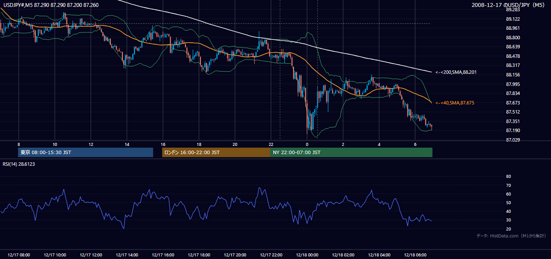Click hour label 22 on chart axis
This screenshot has width=551, height=259.
(x=271, y=144)
